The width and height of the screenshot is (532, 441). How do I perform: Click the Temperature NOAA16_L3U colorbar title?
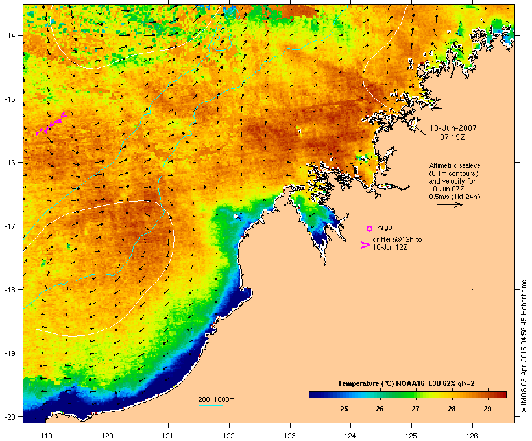pos(406,383)
